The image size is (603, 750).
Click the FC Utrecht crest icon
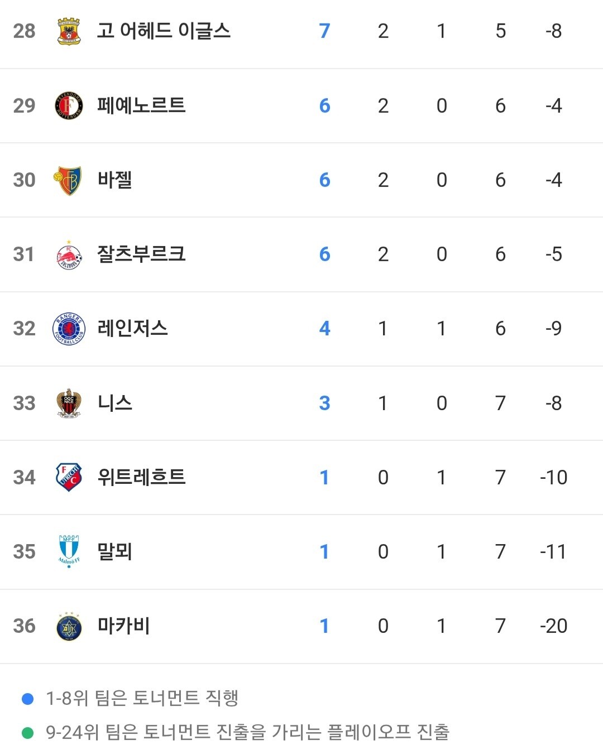(x=69, y=477)
